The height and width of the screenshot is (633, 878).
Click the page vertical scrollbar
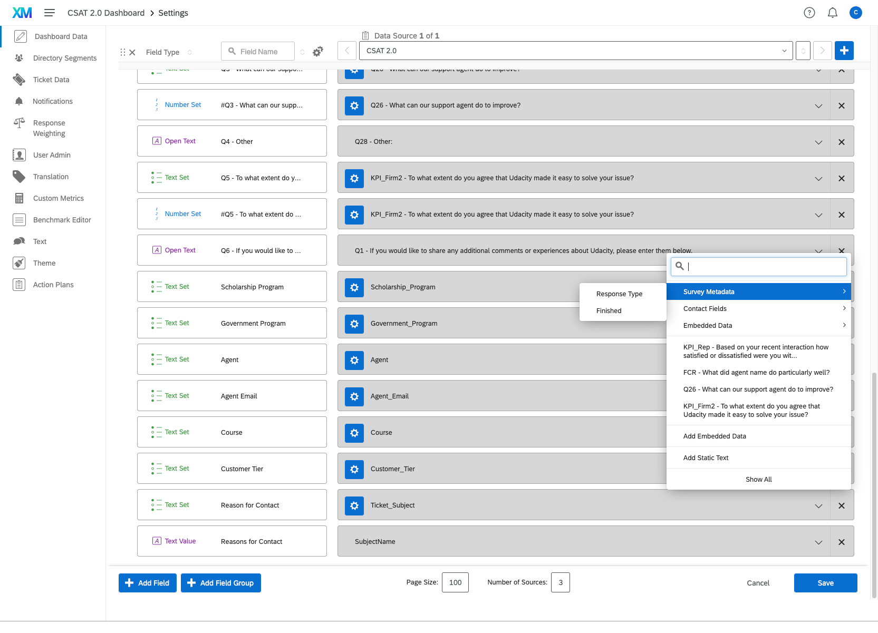pyautogui.click(x=874, y=485)
